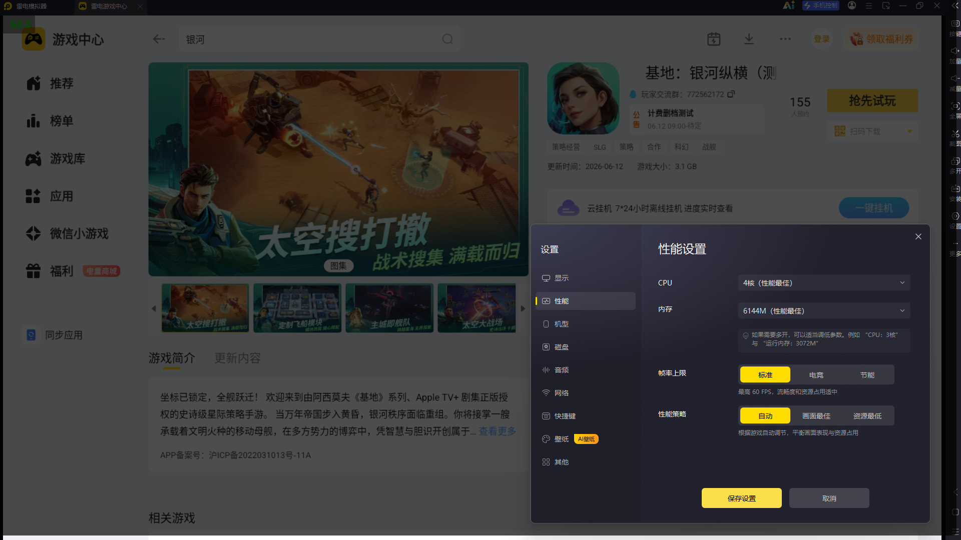Copy the player group number 772562172
The width and height of the screenshot is (961, 540).
click(731, 94)
